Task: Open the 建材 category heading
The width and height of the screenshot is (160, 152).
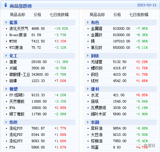Action: click(x=95, y=89)
